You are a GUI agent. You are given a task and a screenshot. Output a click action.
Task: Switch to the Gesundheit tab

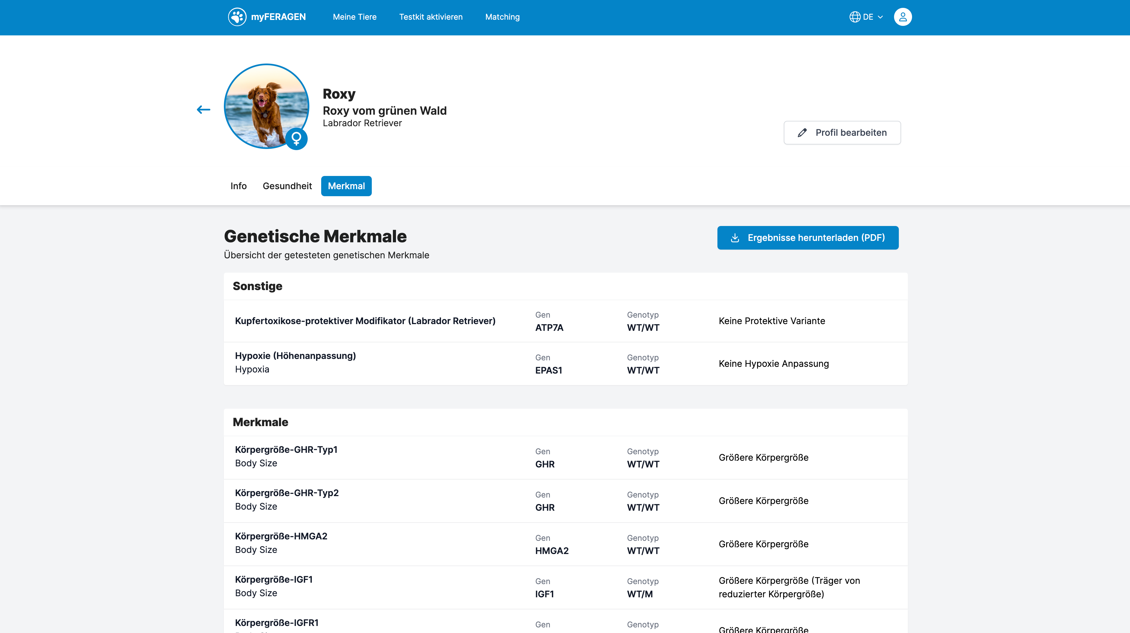coord(287,186)
